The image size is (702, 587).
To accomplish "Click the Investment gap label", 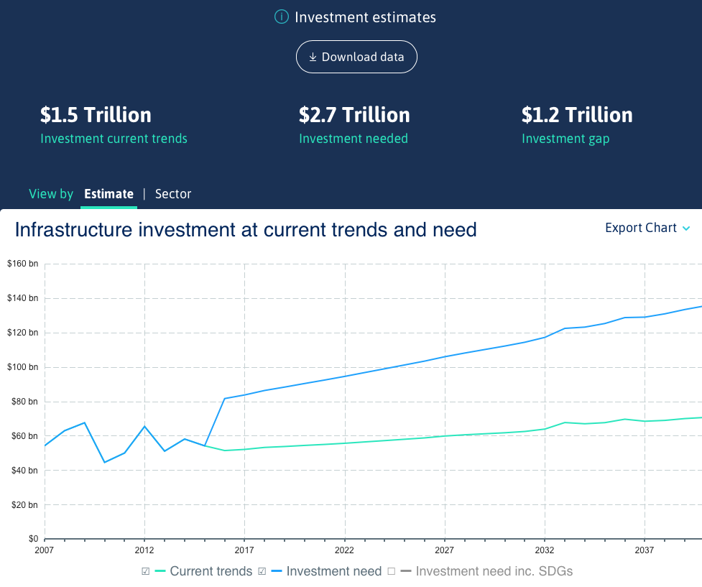I will click(x=565, y=139).
